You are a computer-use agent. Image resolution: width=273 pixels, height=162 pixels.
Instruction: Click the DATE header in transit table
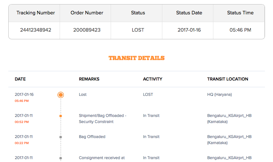(x=20, y=79)
